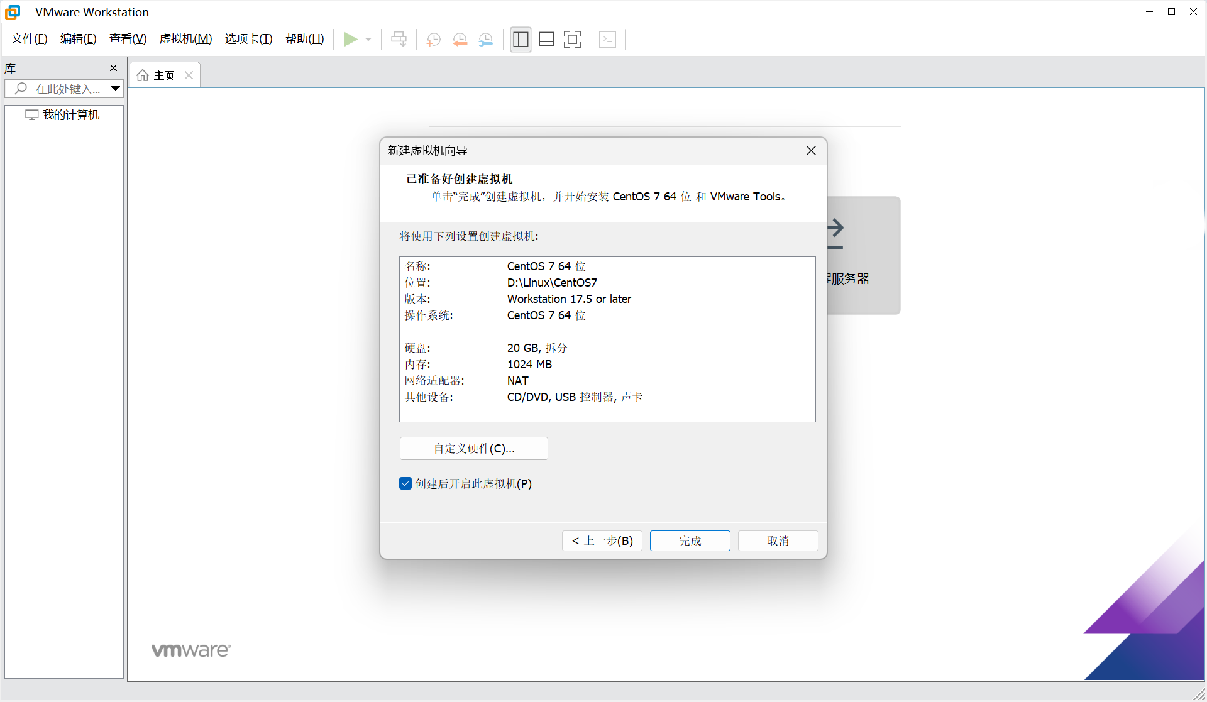Click the library search input field
1207x702 pixels.
click(66, 89)
